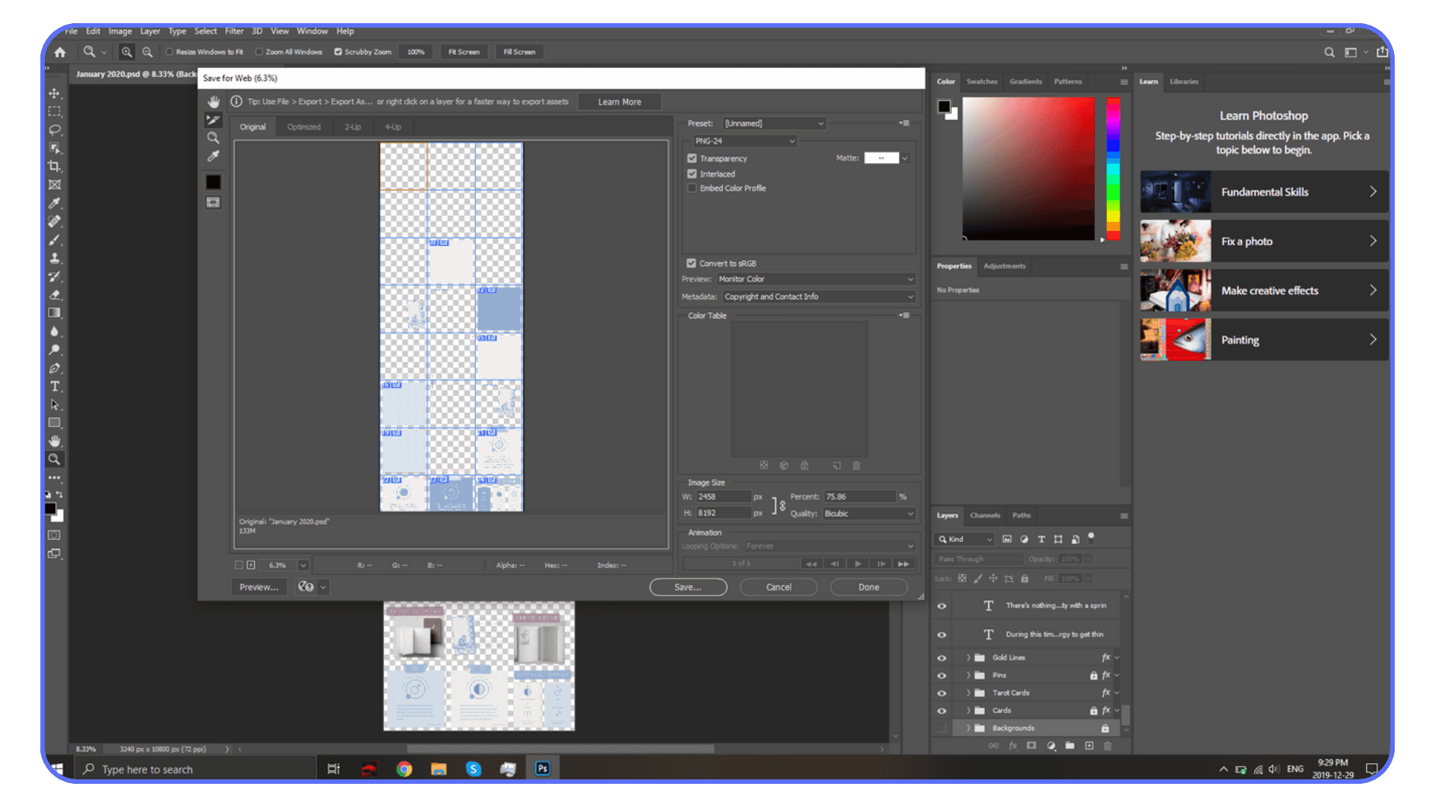The width and height of the screenshot is (1435, 807).
Task: Open Skype from the taskbar
Action: 473,769
